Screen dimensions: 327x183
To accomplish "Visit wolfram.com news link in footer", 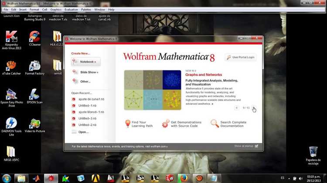I will click(x=119, y=146).
